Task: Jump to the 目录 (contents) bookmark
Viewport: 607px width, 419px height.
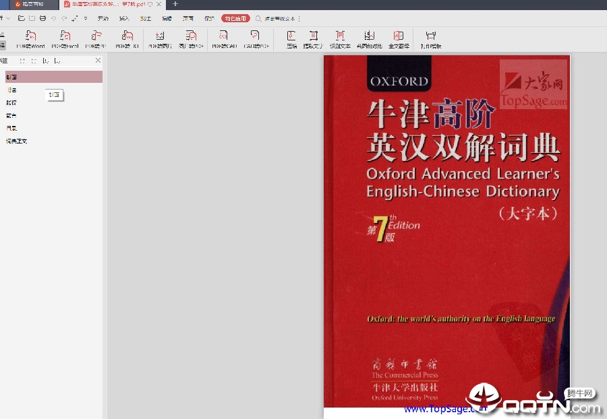Action: click(11, 128)
